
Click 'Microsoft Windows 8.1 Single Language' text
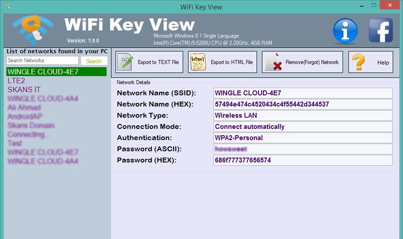[x=196, y=36]
